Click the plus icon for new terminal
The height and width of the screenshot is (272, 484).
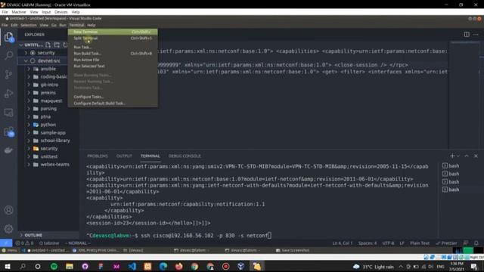(452, 156)
